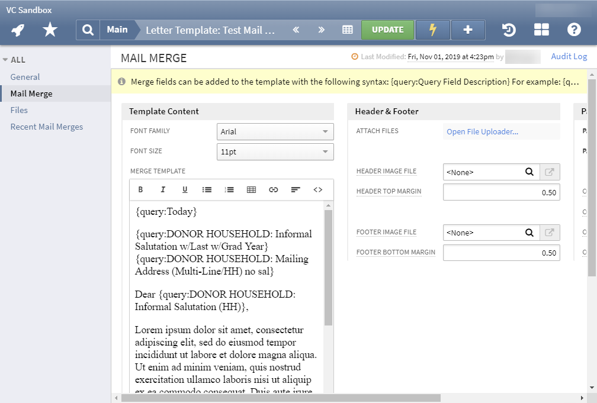Click the history clock icon
The image size is (597, 403).
(508, 30)
